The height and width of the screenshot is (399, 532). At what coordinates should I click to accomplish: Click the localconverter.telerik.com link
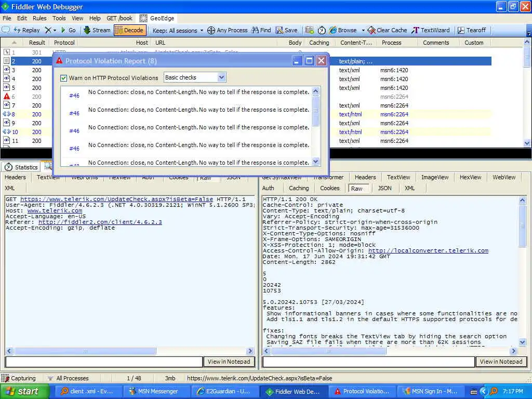click(x=428, y=250)
